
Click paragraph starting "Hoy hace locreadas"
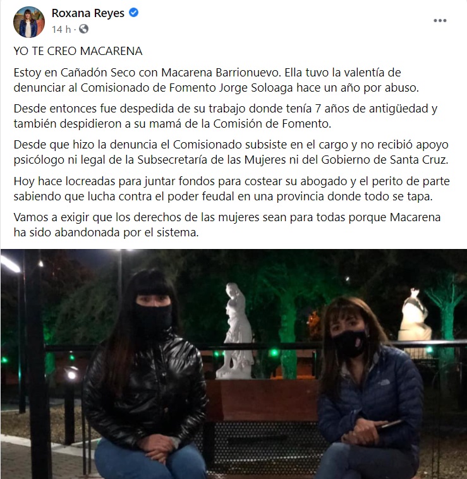pyautogui.click(x=231, y=188)
